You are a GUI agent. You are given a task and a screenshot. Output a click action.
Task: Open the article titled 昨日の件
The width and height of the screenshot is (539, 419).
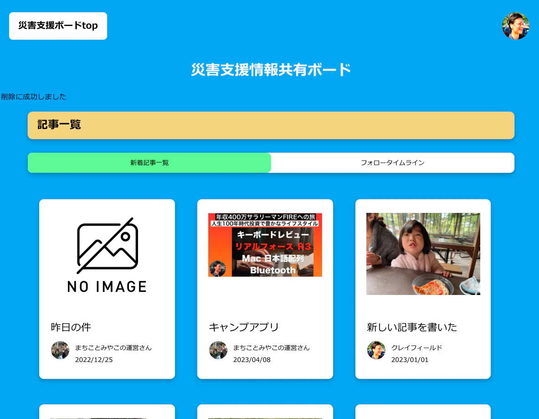(x=71, y=327)
